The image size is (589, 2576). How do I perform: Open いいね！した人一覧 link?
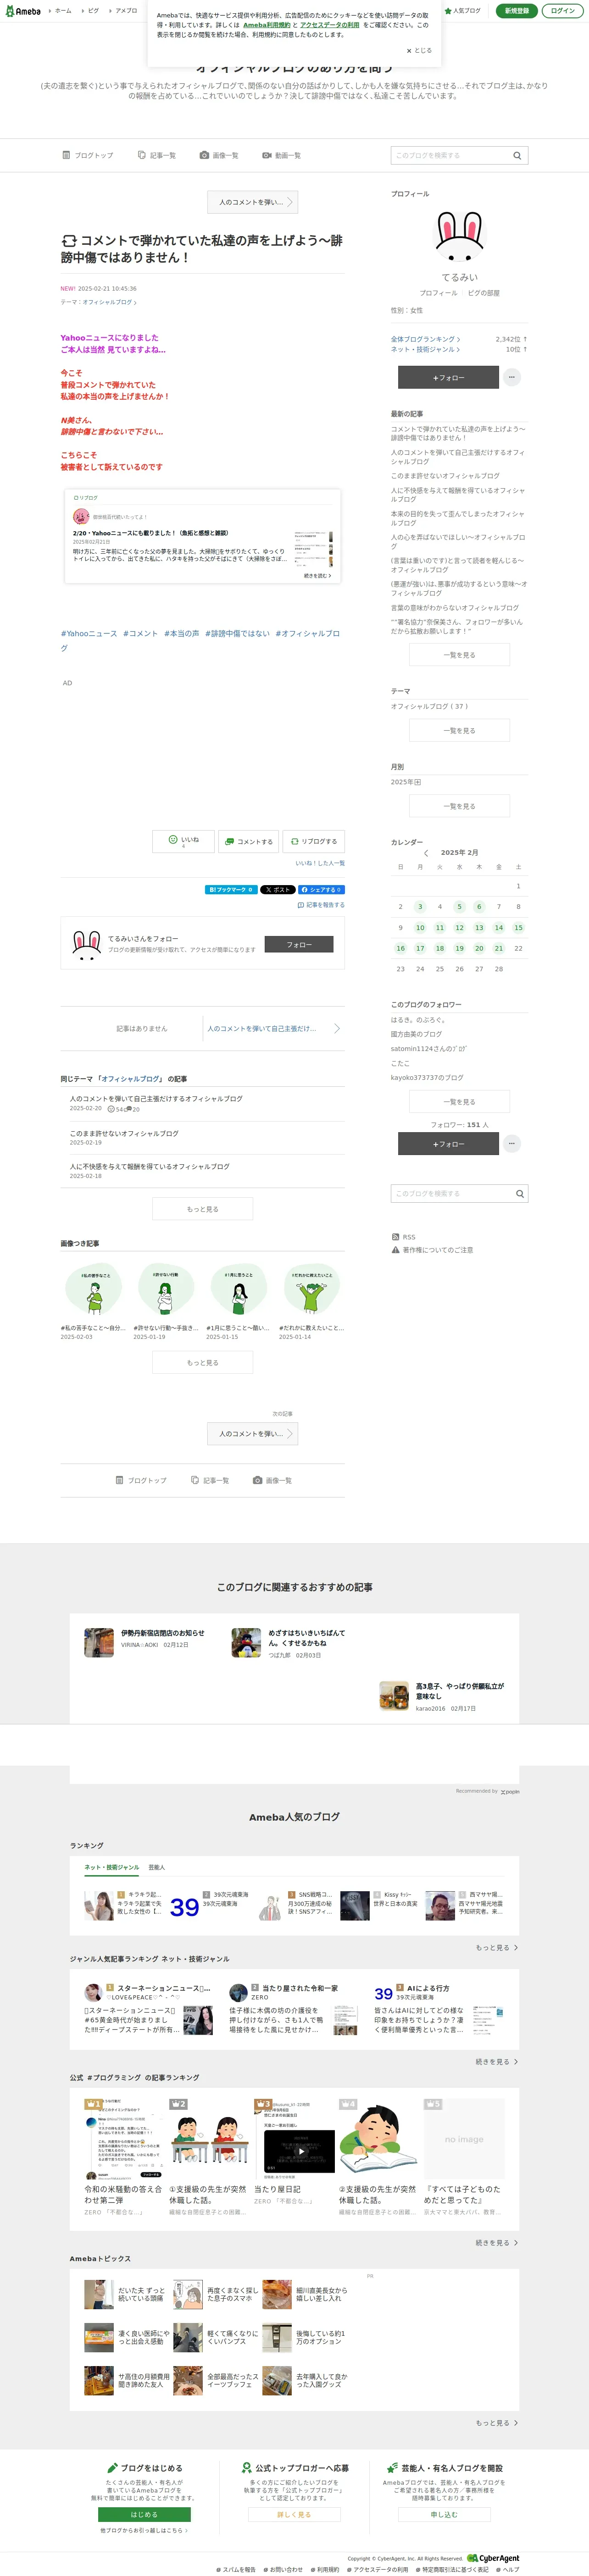tap(320, 863)
